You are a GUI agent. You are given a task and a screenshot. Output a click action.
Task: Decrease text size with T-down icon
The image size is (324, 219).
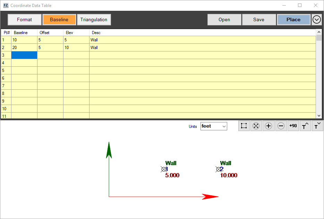coord(317,126)
